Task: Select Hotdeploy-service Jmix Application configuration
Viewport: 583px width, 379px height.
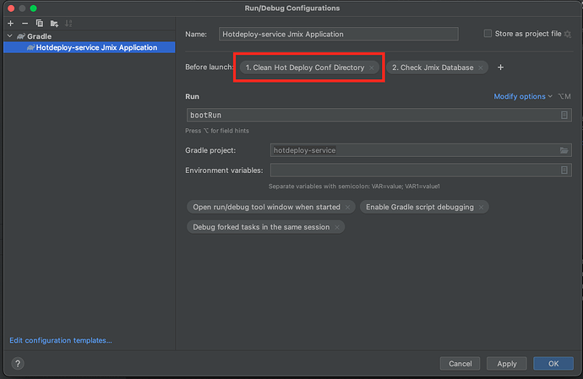Action: 90,47
